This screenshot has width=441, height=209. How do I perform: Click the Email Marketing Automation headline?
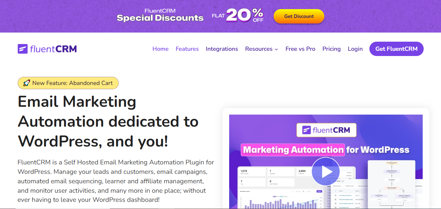point(108,121)
